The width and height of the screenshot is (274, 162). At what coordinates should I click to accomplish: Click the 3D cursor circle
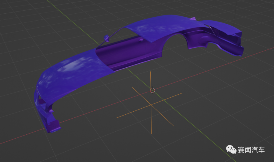[x=153, y=90]
